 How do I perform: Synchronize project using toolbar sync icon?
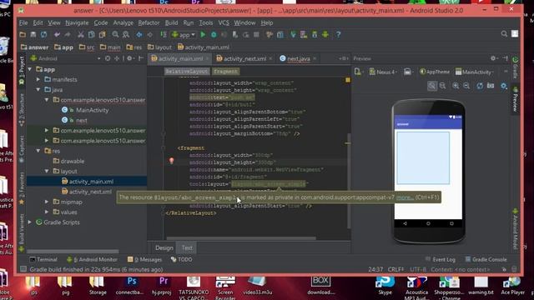43,35
